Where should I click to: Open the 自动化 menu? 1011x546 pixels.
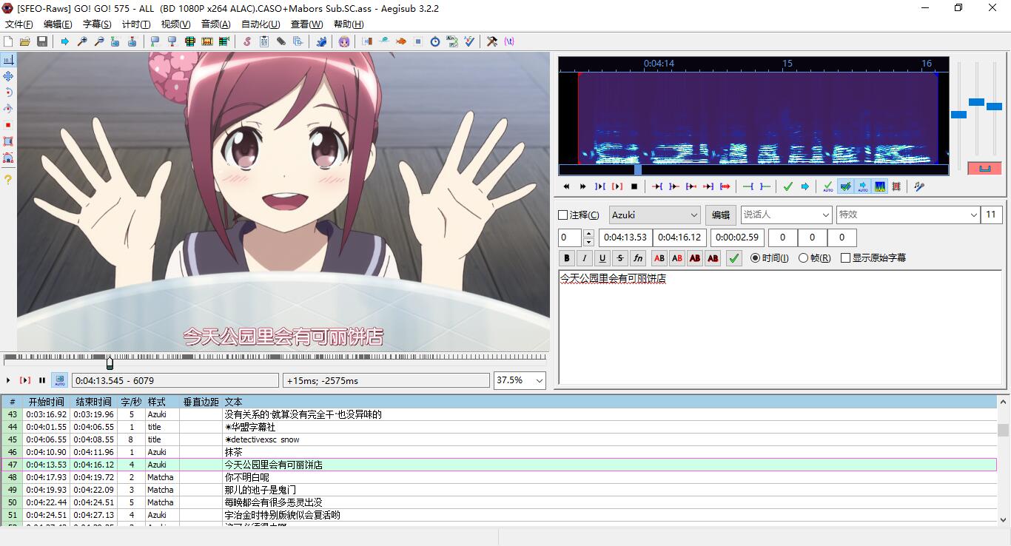[261, 24]
